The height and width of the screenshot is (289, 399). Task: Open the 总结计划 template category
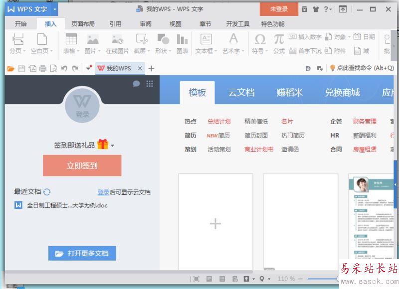click(x=219, y=122)
